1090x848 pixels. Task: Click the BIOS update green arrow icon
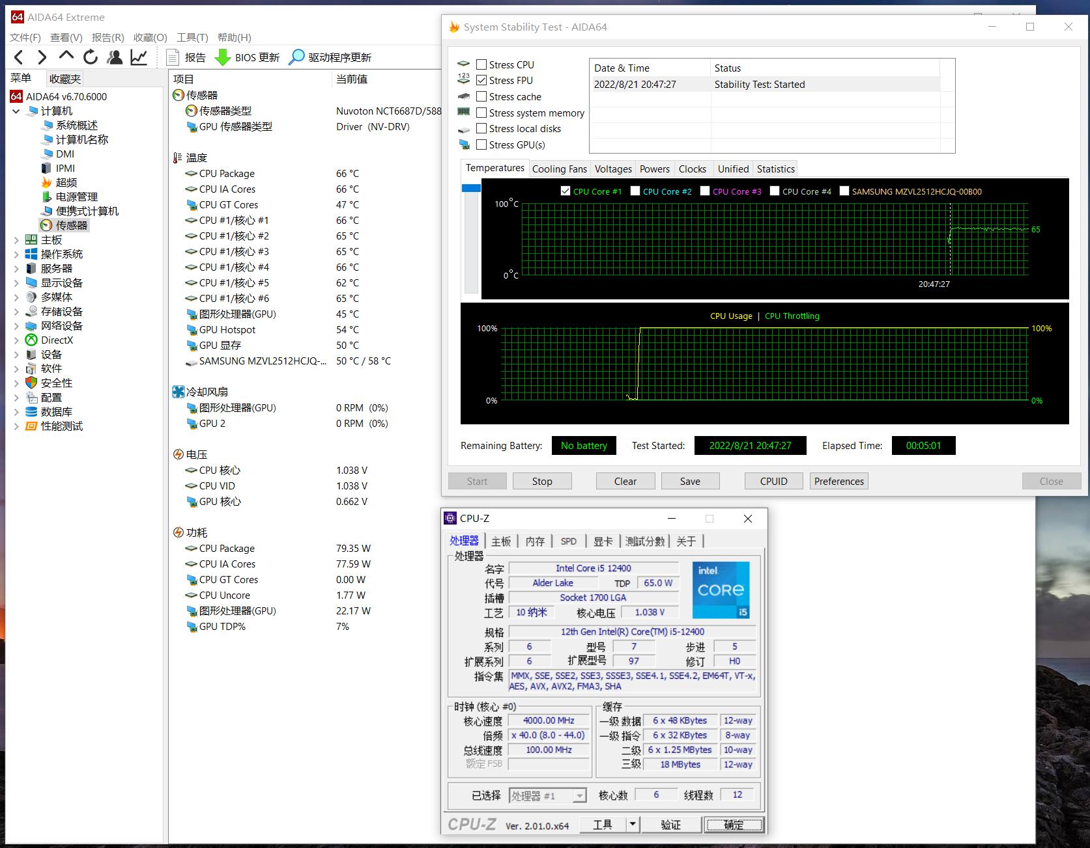pos(223,57)
